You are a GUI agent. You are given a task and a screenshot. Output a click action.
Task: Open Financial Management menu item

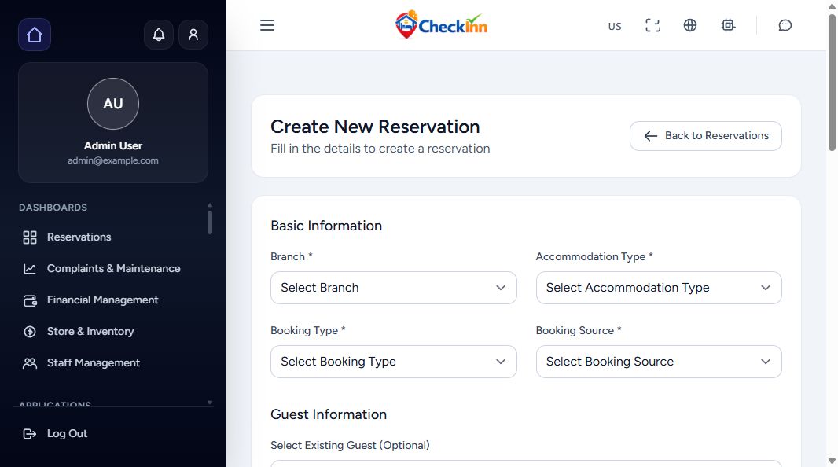tap(102, 300)
